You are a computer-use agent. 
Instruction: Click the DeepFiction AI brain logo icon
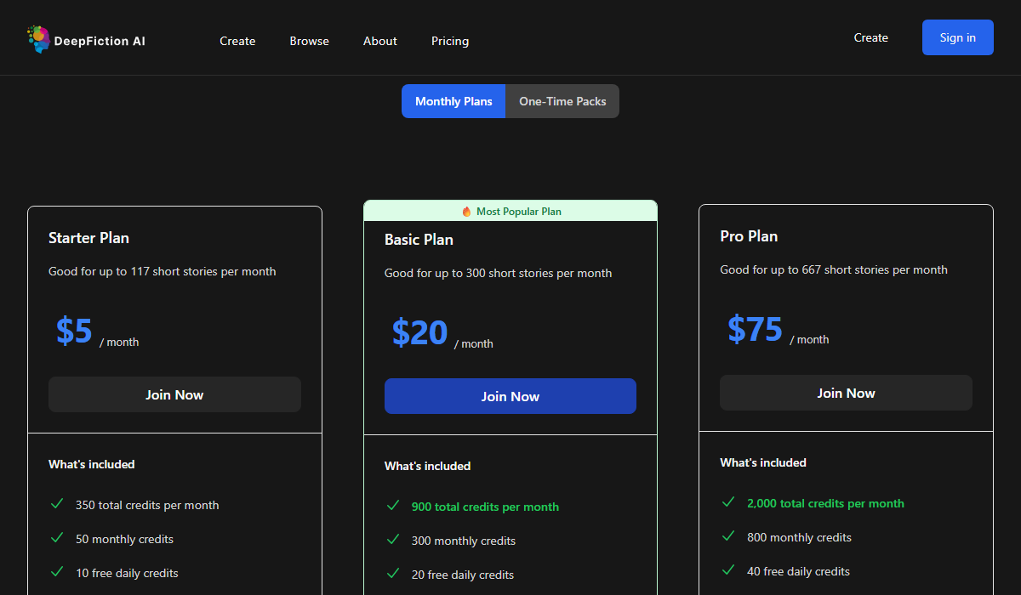pos(37,38)
